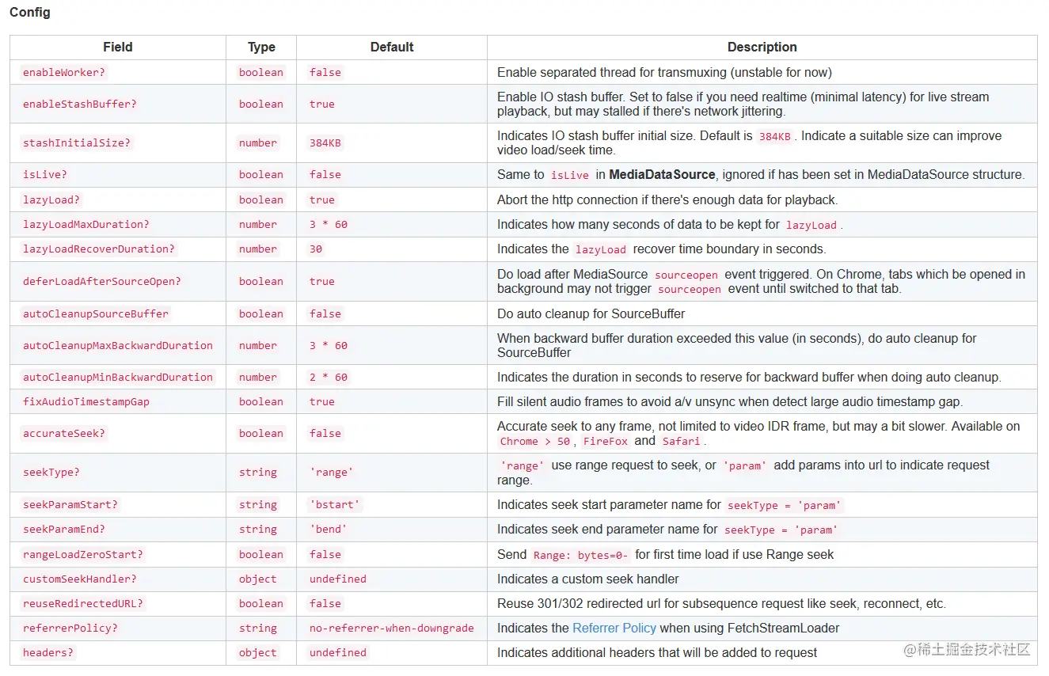The width and height of the screenshot is (1049, 676).
Task: Select the autoCleanupSourceBuffer field name
Action: point(95,313)
